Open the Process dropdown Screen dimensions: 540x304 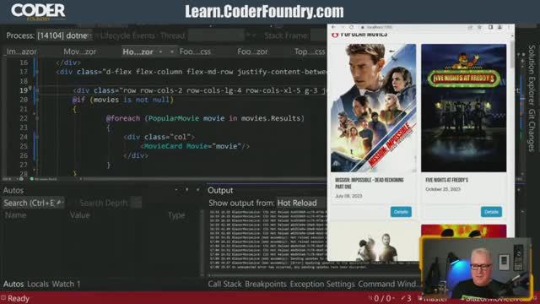(x=64, y=35)
